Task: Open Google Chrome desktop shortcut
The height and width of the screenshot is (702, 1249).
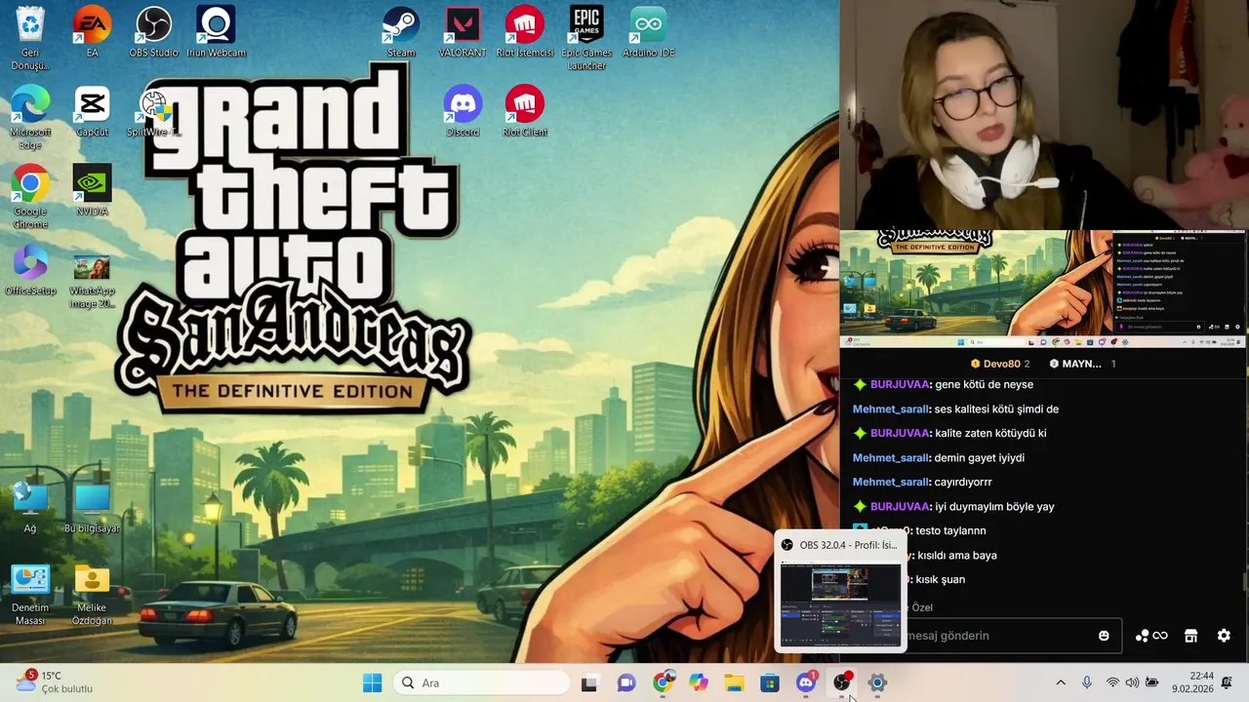Action: 30,198
